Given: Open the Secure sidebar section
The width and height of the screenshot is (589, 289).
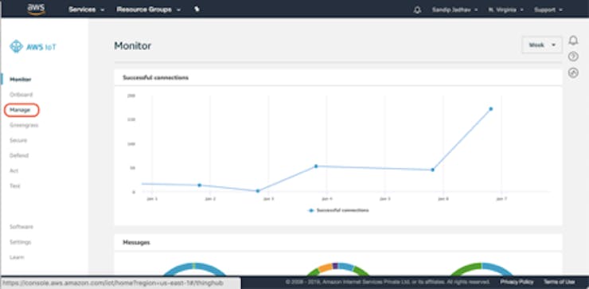Looking at the screenshot, I should pos(18,140).
